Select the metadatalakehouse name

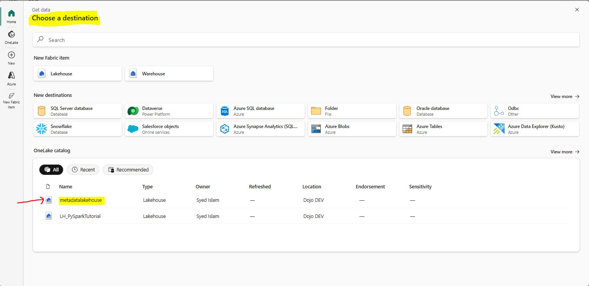click(x=81, y=200)
